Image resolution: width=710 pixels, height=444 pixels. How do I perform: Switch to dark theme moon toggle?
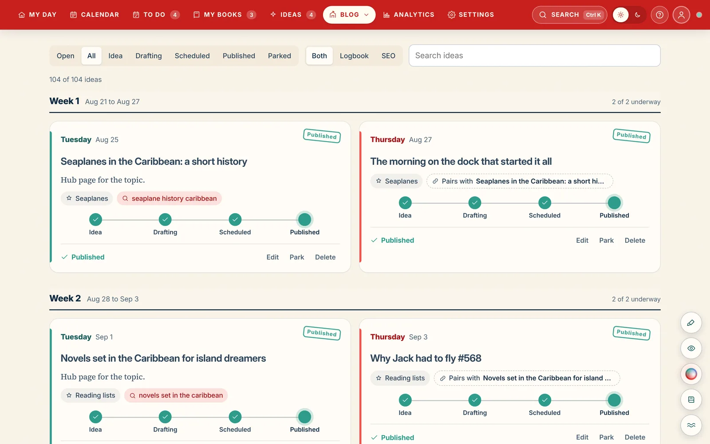pyautogui.click(x=638, y=15)
